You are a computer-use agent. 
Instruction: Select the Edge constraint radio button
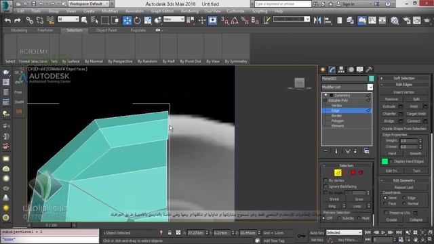[x=404, y=198]
